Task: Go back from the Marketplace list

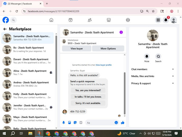Action: pyautogui.click(x=5, y=29)
